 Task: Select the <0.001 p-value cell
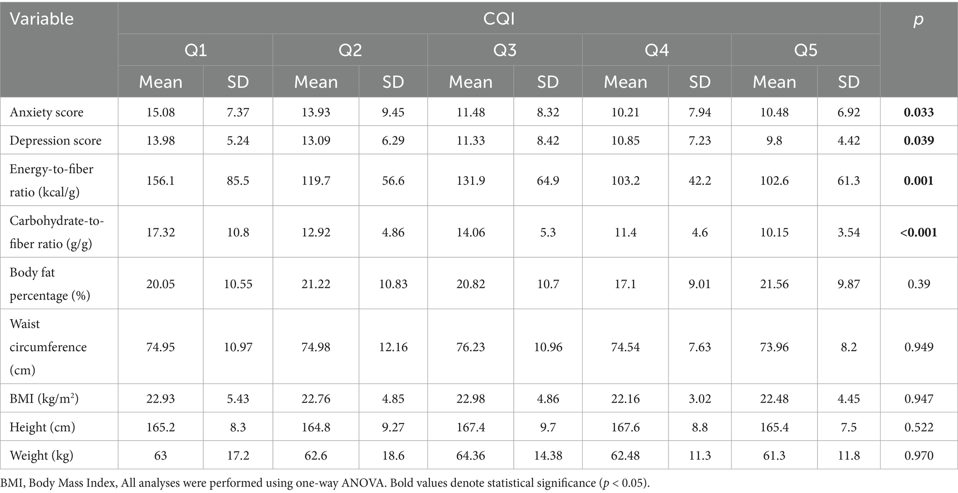coord(918,232)
